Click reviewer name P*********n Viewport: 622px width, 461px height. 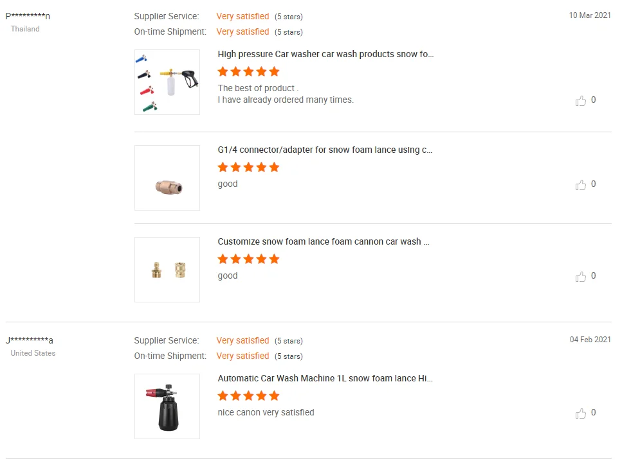click(28, 16)
